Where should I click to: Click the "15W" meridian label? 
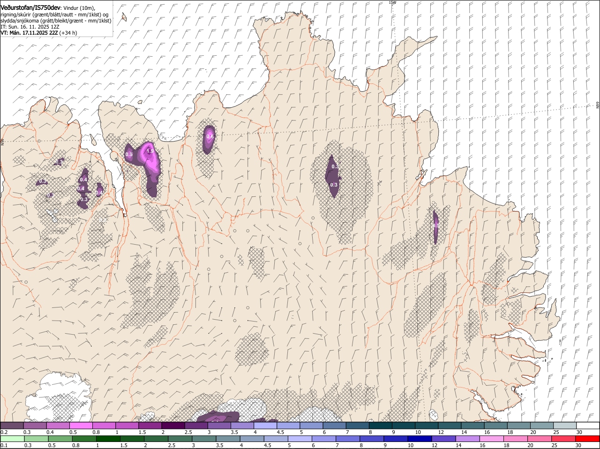tap(392, 2)
